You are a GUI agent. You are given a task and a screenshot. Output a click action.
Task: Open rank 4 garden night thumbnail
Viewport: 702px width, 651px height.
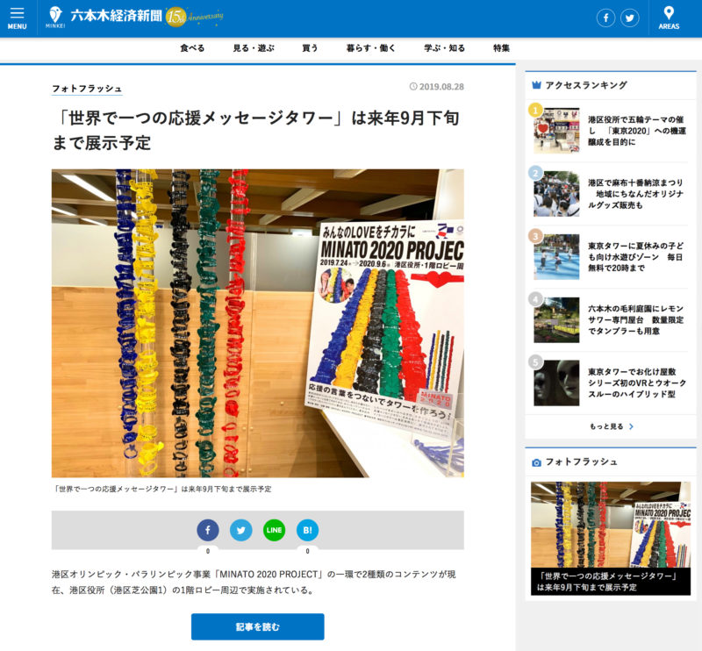click(556, 319)
